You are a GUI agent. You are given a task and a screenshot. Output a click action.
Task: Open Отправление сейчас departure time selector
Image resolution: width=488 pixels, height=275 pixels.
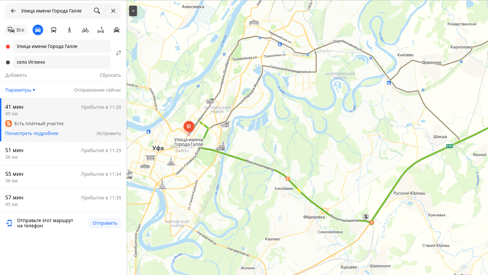point(97,90)
